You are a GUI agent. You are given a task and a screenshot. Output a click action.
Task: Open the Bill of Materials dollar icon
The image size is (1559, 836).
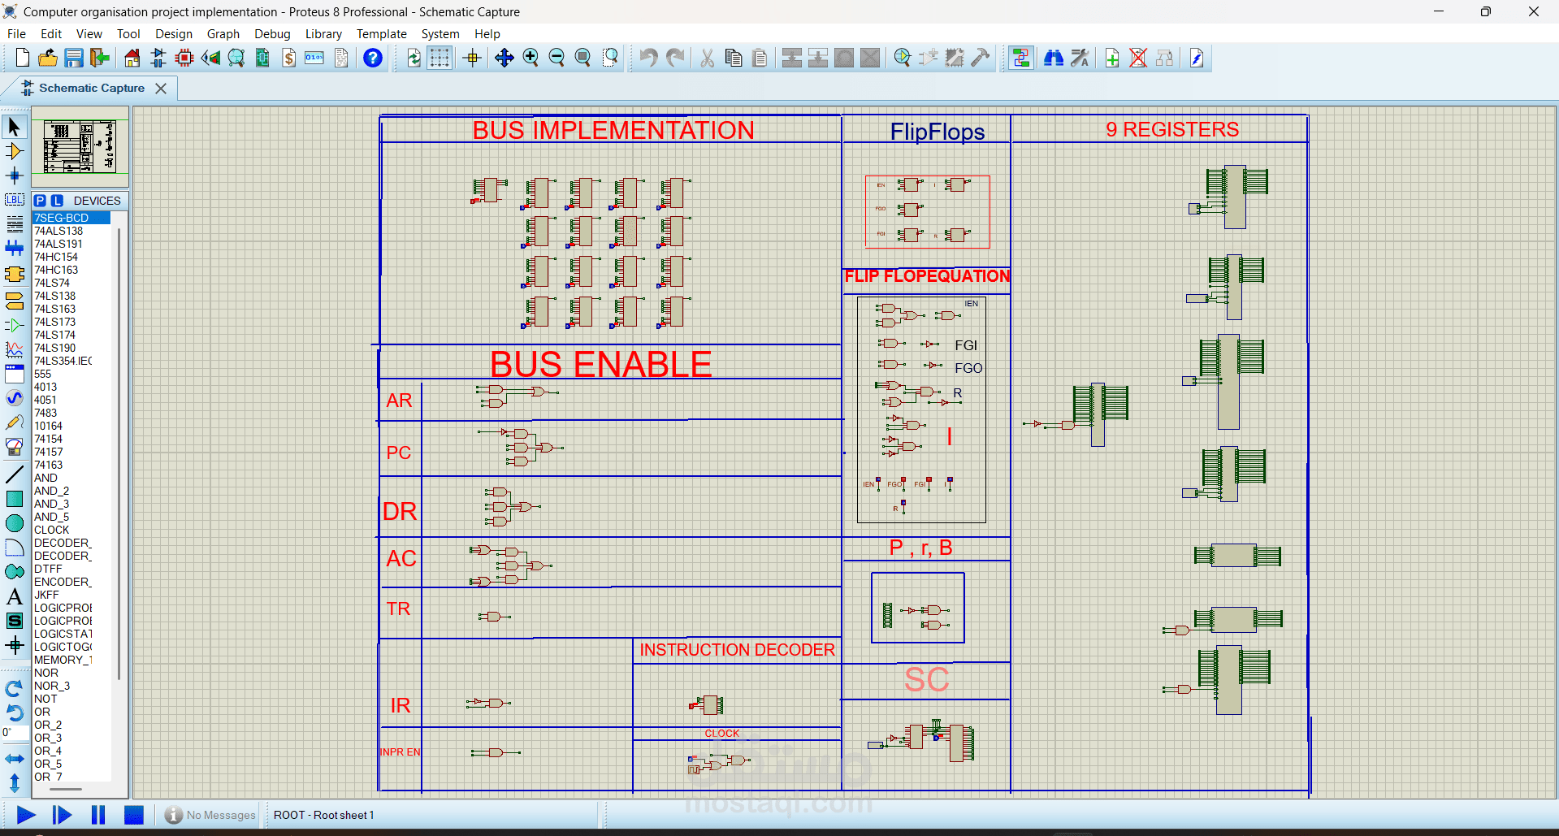coord(288,58)
